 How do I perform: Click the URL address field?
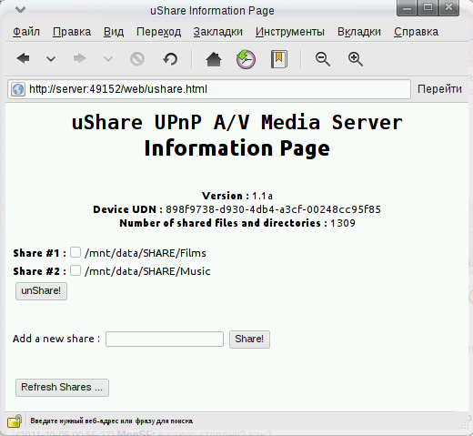209,89
